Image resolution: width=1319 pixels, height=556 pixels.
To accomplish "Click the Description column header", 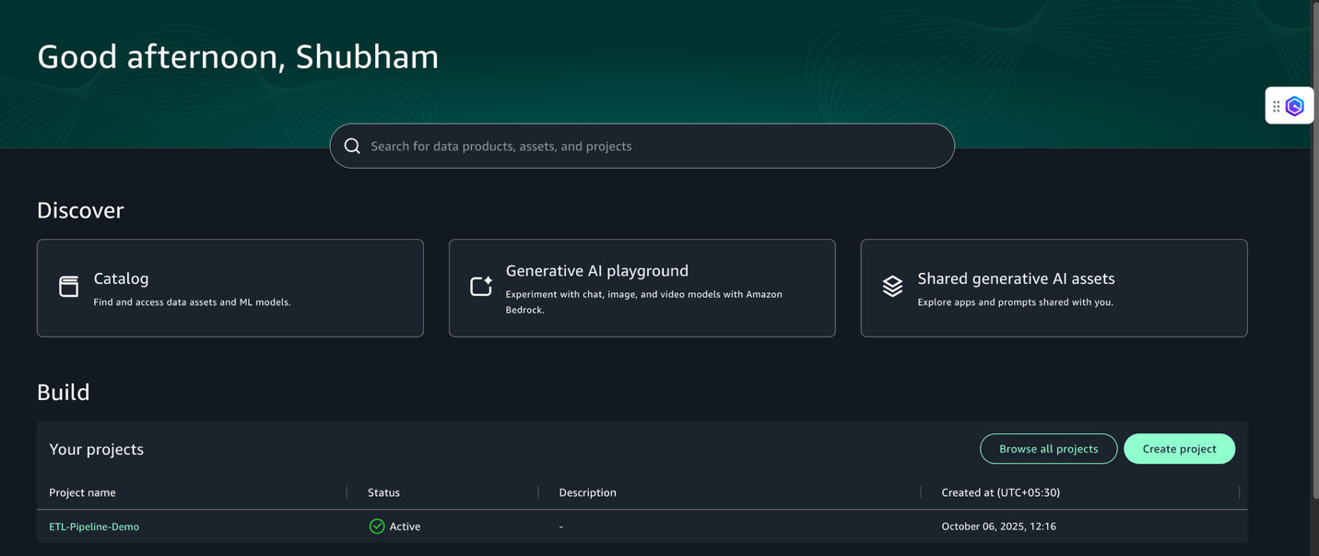I will pyautogui.click(x=588, y=492).
